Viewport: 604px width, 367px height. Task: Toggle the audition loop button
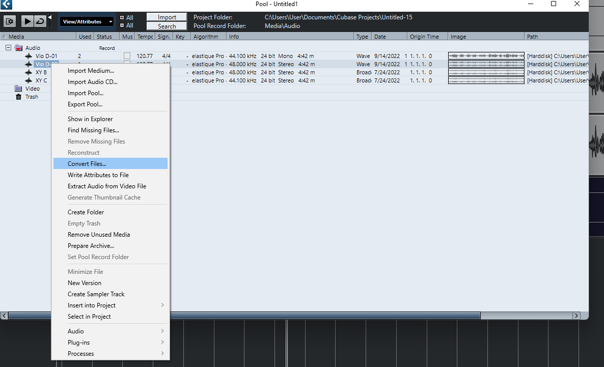point(40,21)
